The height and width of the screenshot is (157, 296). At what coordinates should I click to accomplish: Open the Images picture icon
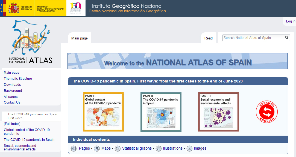tap(189, 149)
